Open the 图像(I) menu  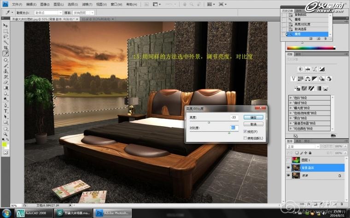click(45, 4)
